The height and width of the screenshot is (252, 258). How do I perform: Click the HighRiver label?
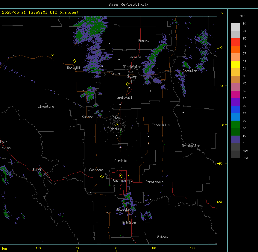[x=129, y=222]
